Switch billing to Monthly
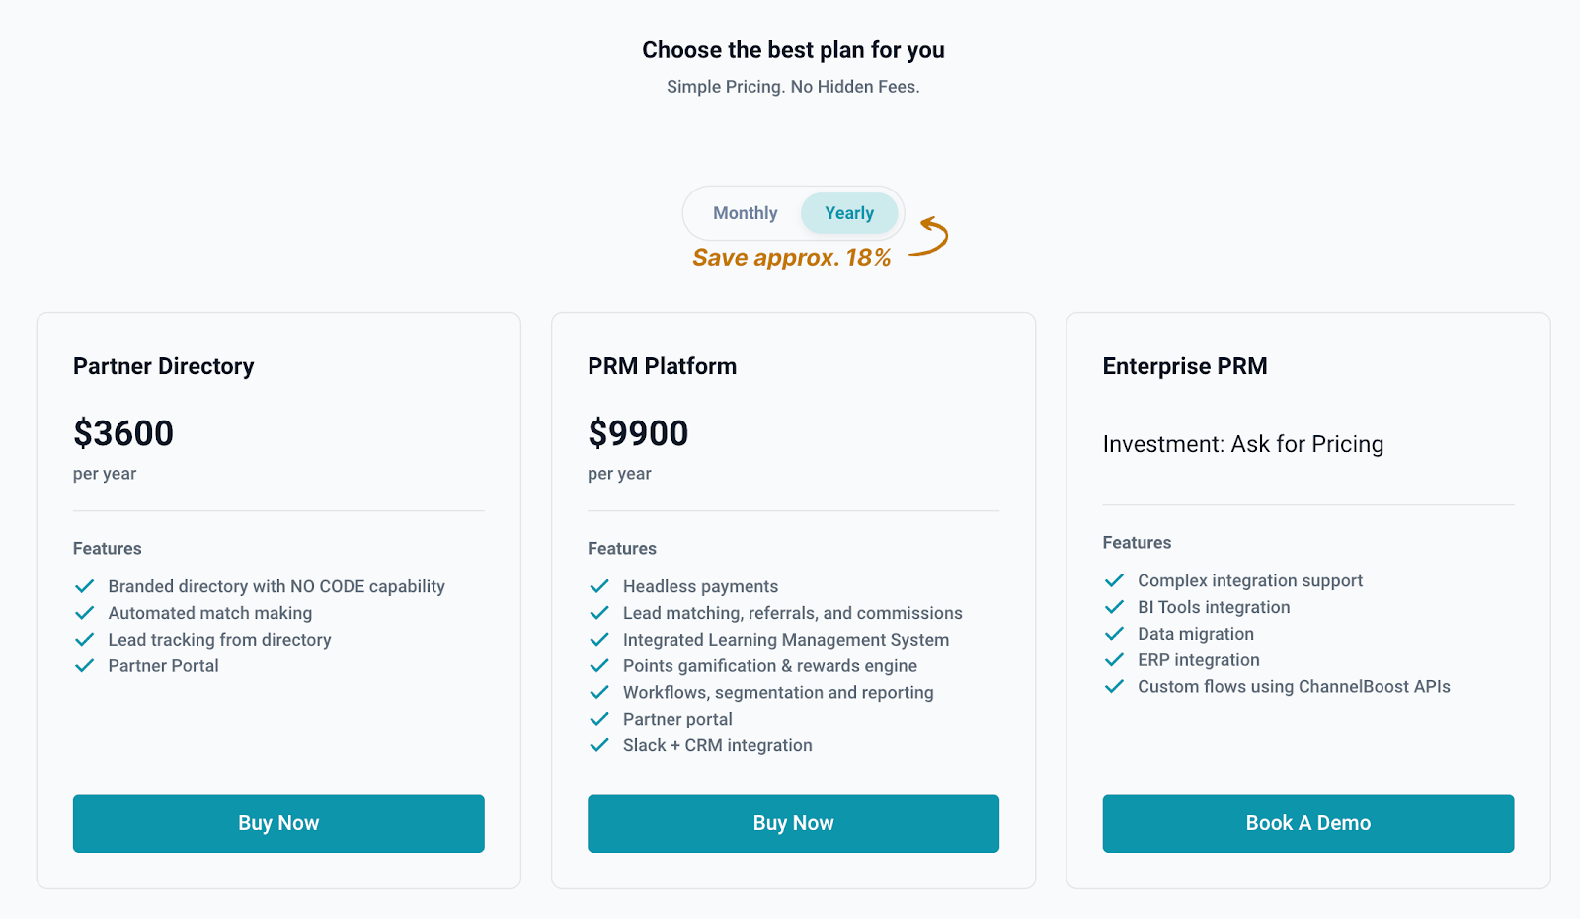 click(x=745, y=213)
